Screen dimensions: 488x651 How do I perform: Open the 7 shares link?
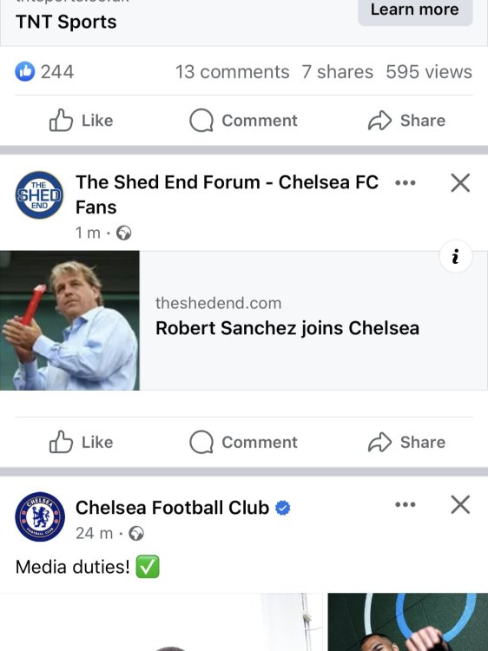tap(337, 72)
